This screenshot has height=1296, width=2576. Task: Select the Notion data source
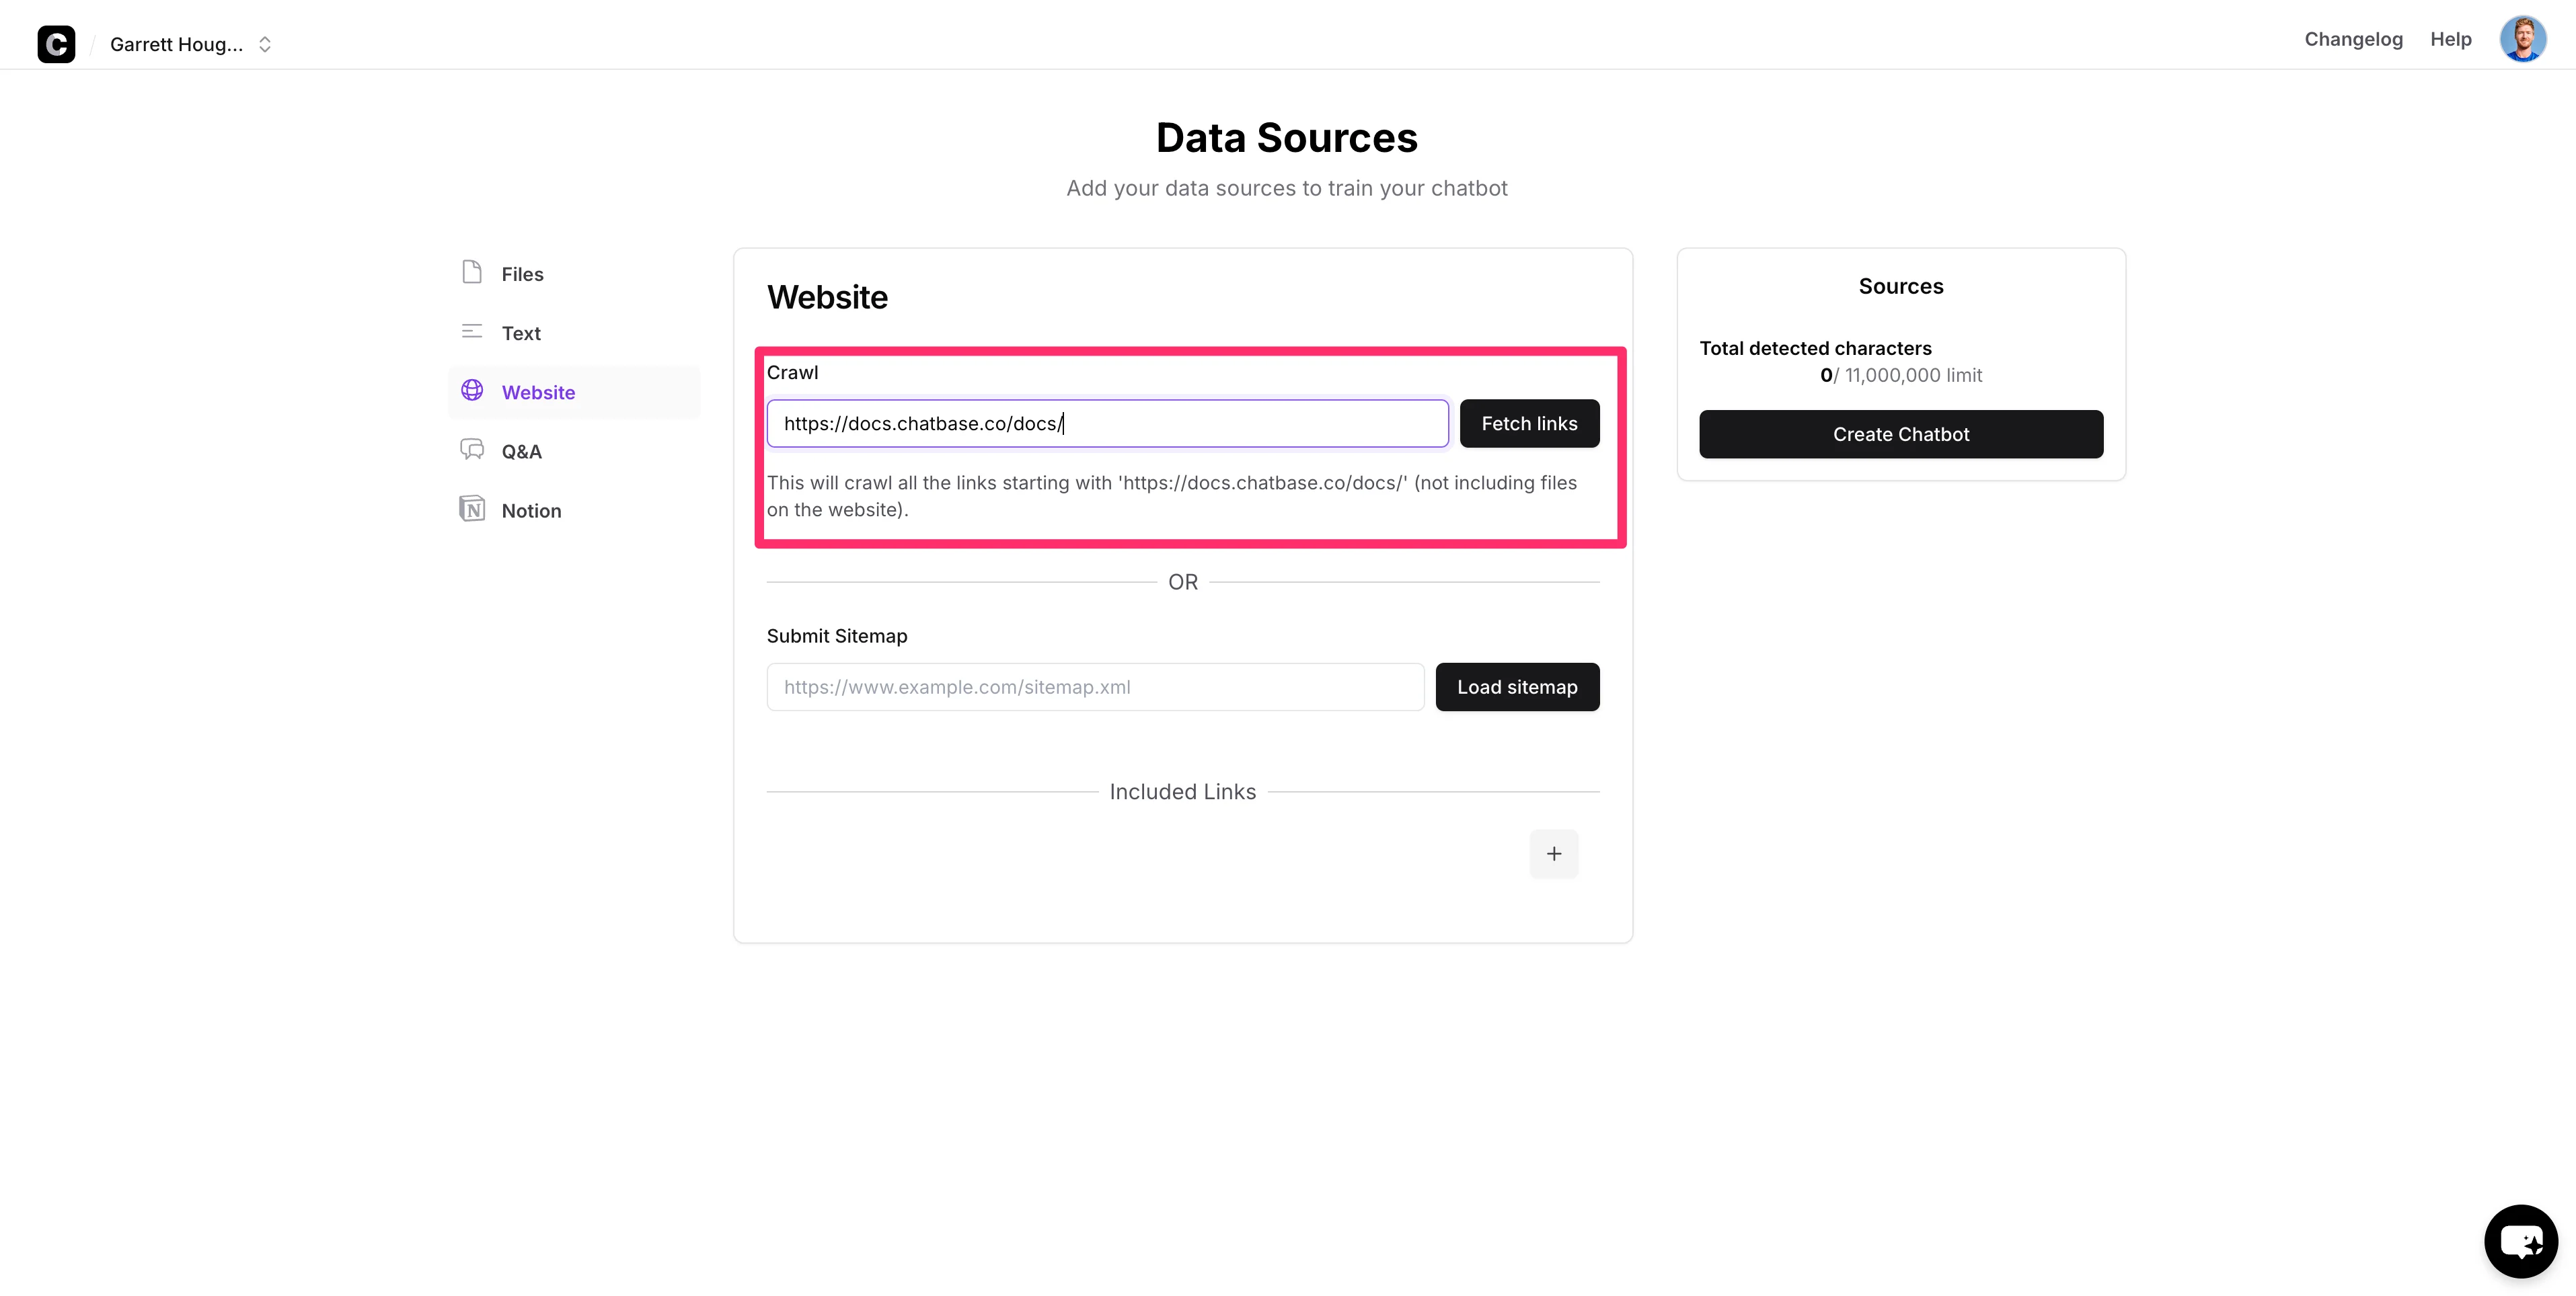click(x=531, y=511)
